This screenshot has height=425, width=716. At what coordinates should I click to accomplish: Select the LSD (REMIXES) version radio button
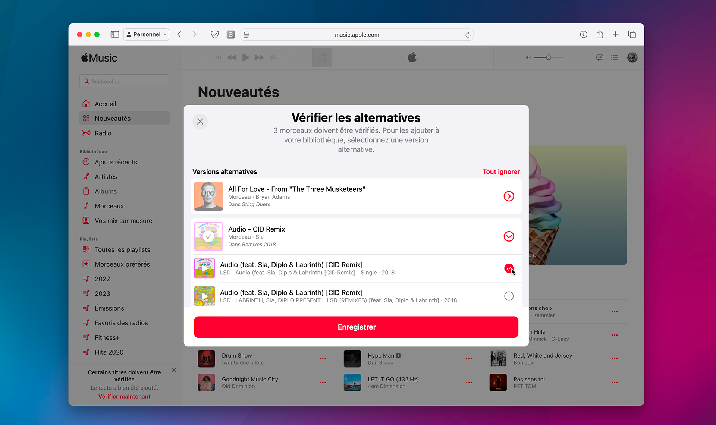point(509,296)
